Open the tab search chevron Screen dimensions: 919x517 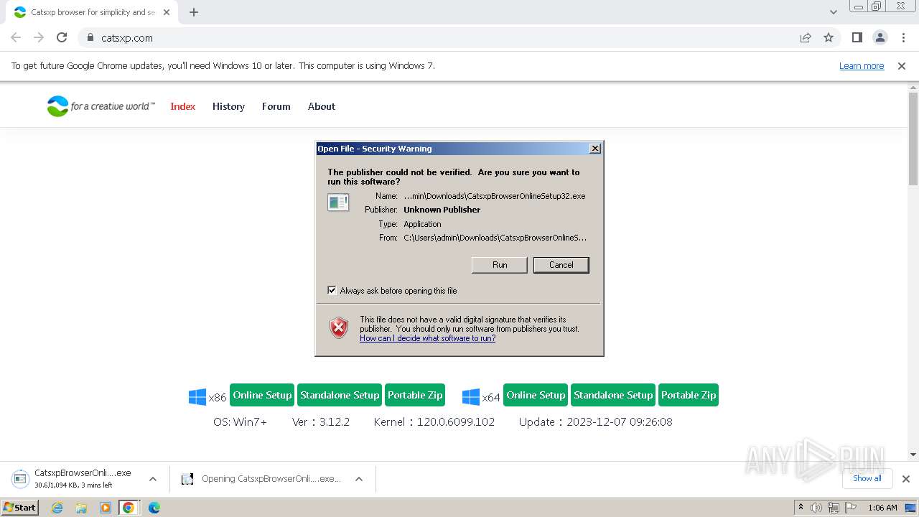point(834,12)
